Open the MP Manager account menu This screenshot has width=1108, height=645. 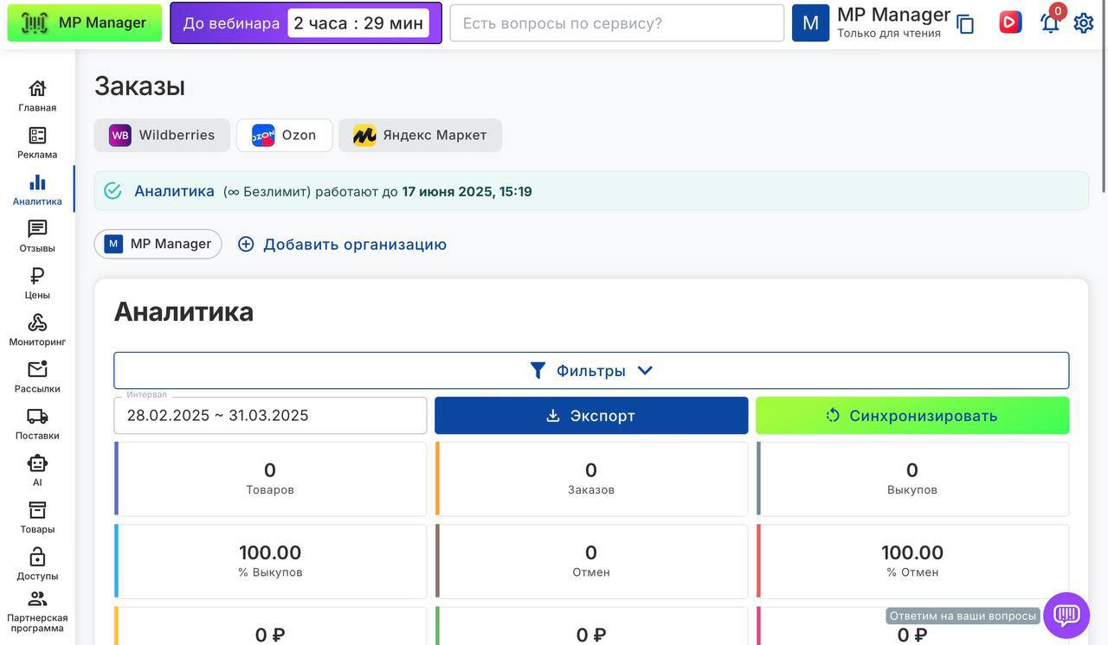click(873, 23)
